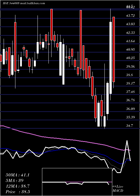
Task: Click the 40.95 price axis label
Action: [130, 50]
